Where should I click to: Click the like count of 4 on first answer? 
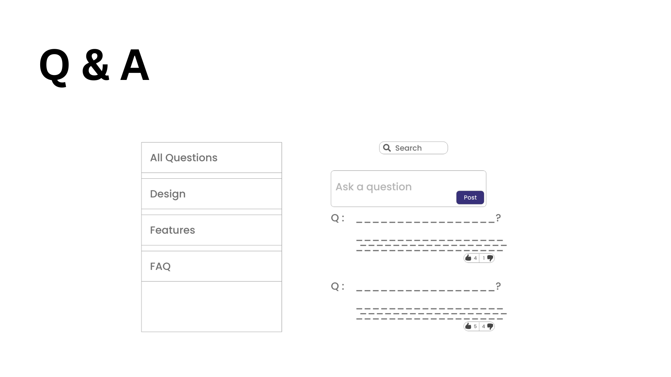(x=475, y=258)
